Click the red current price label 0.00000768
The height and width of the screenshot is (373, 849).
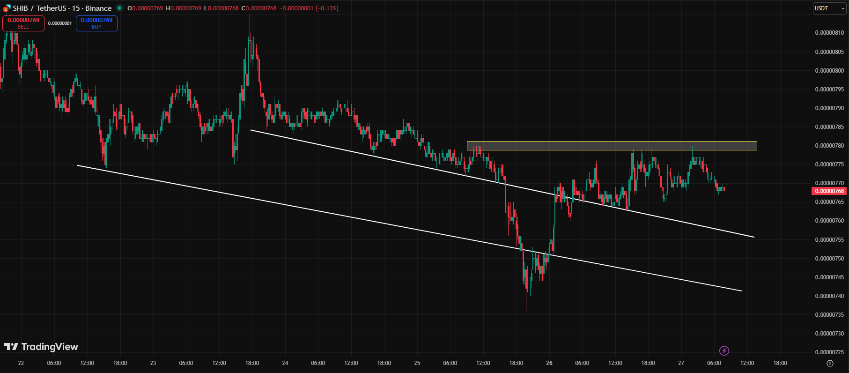click(x=829, y=191)
